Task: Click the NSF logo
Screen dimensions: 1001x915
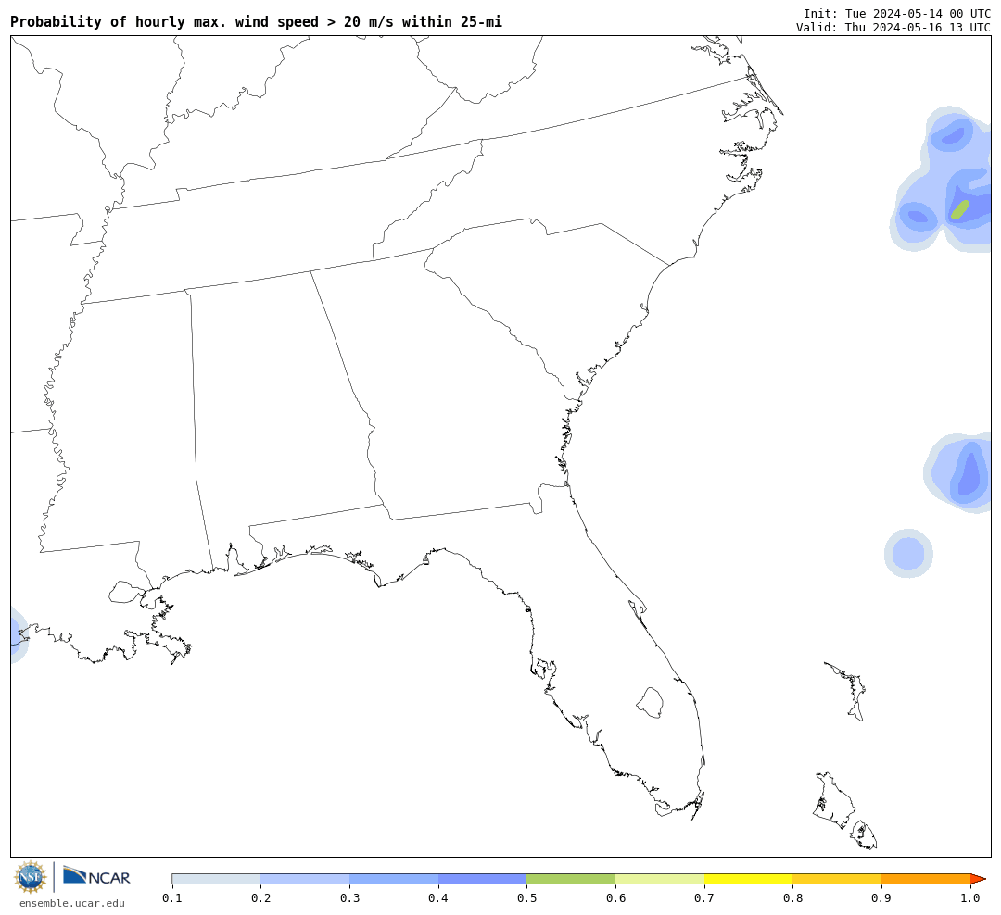Action: (x=30, y=877)
